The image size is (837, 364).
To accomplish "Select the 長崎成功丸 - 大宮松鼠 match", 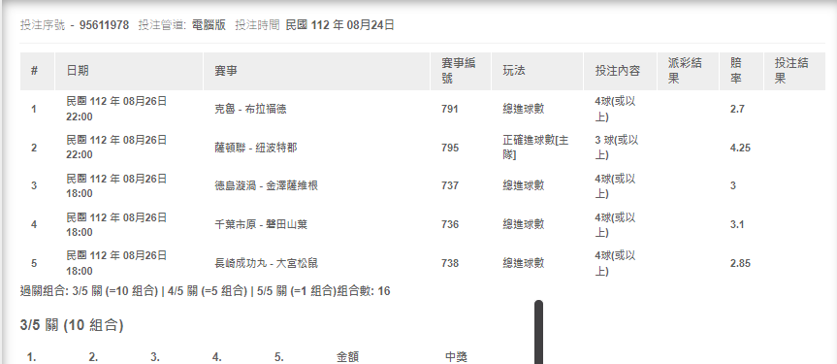I will (267, 263).
